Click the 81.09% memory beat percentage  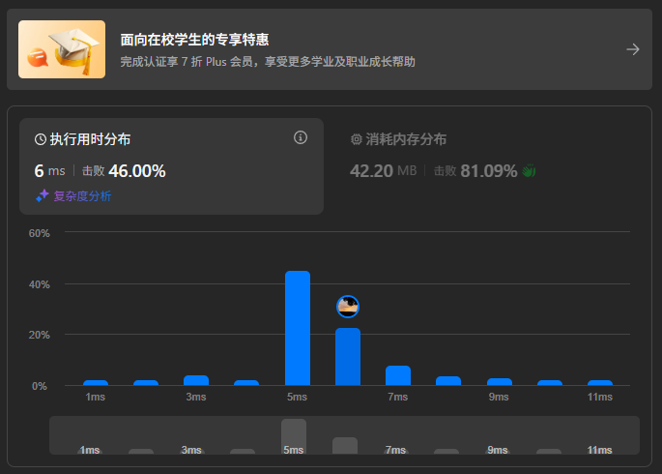pyautogui.click(x=489, y=171)
